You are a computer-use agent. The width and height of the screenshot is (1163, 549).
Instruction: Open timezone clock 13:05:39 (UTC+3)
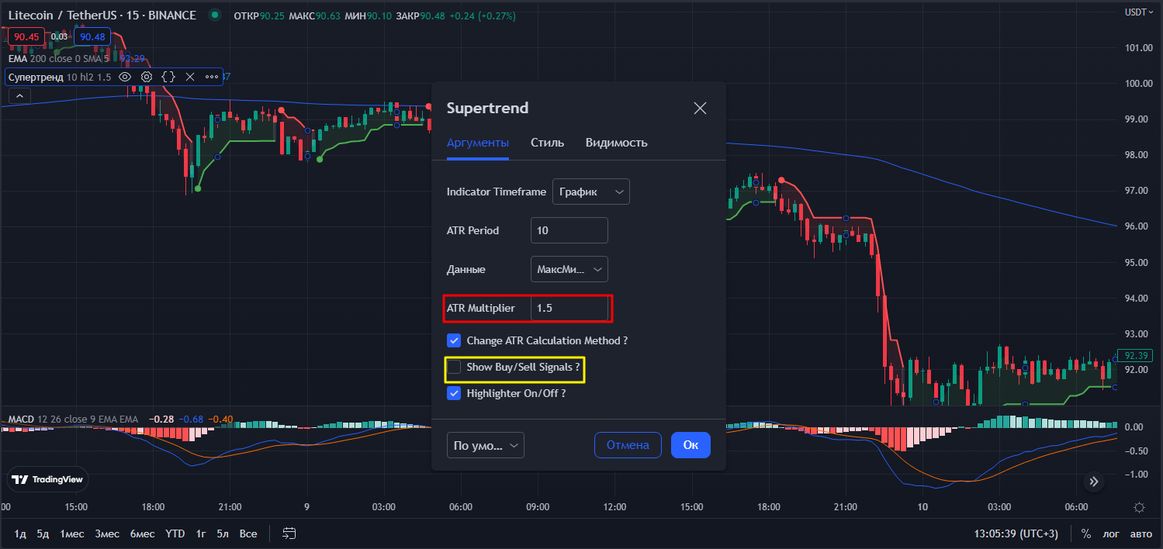click(x=1016, y=533)
